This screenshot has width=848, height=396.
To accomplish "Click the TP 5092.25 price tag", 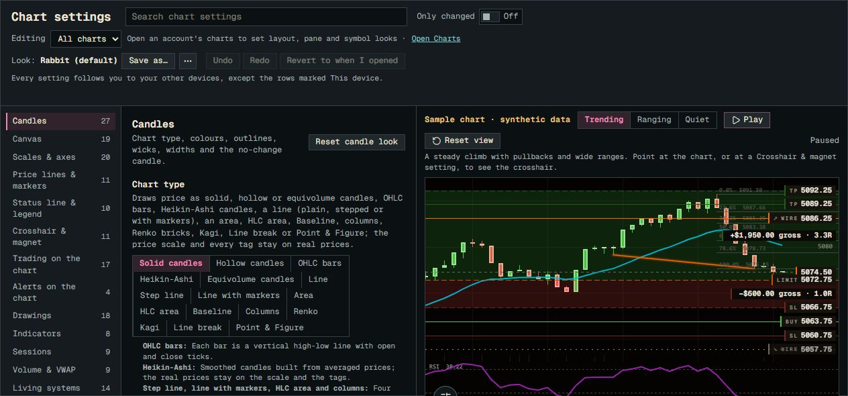I will click(810, 191).
